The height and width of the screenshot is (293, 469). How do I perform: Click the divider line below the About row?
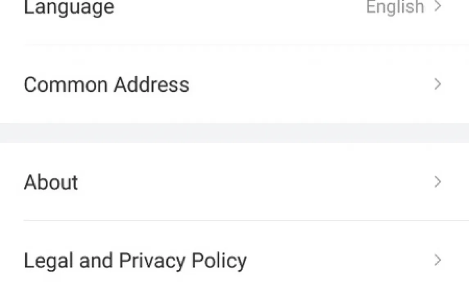pyautogui.click(x=246, y=221)
